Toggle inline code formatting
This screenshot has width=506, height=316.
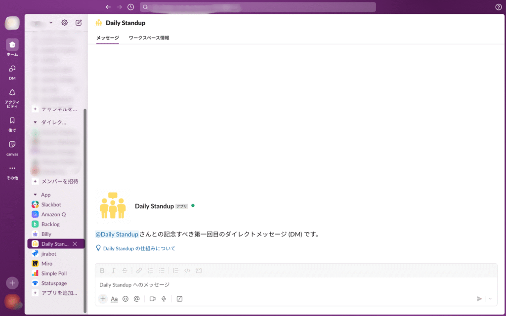tap(187, 271)
